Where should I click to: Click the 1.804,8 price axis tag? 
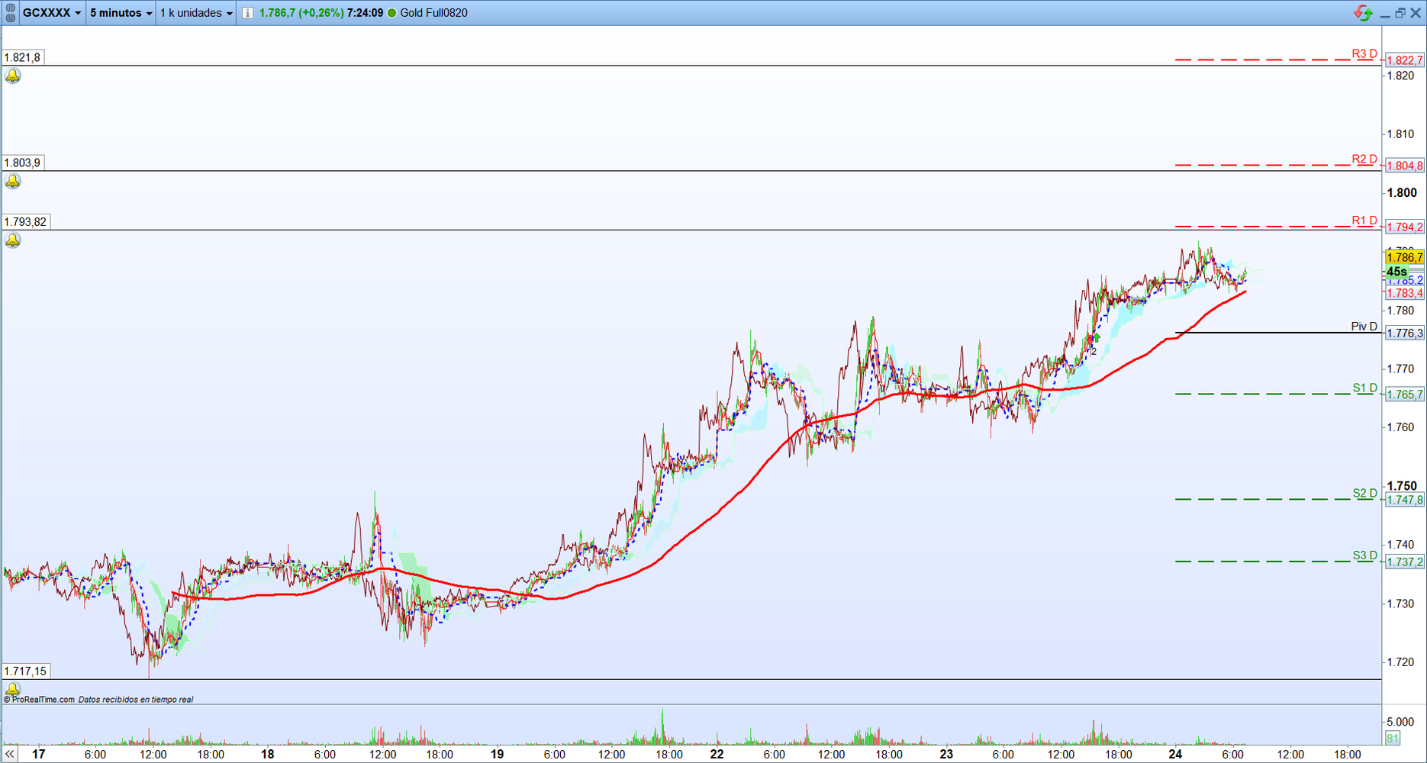[x=1405, y=166]
